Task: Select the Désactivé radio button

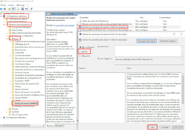Action: (x=80, y=56)
